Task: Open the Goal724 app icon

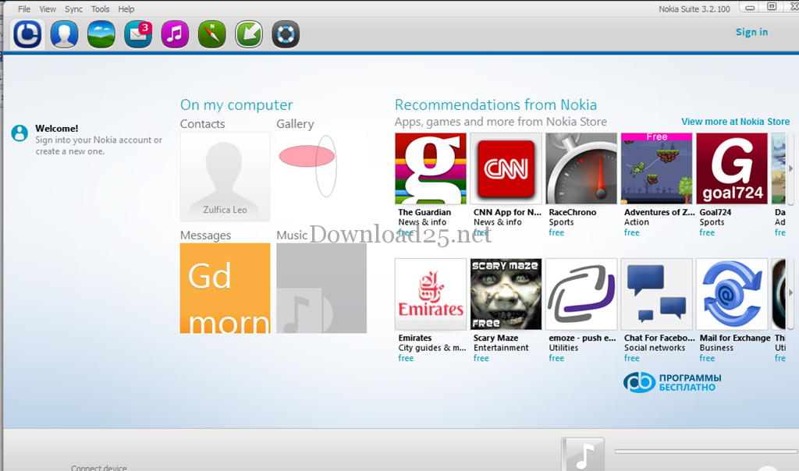Action: 732,168
